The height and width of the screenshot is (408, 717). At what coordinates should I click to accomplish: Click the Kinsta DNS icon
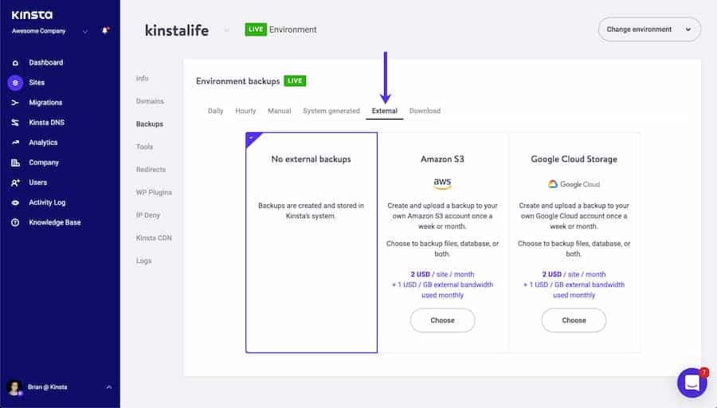point(15,123)
